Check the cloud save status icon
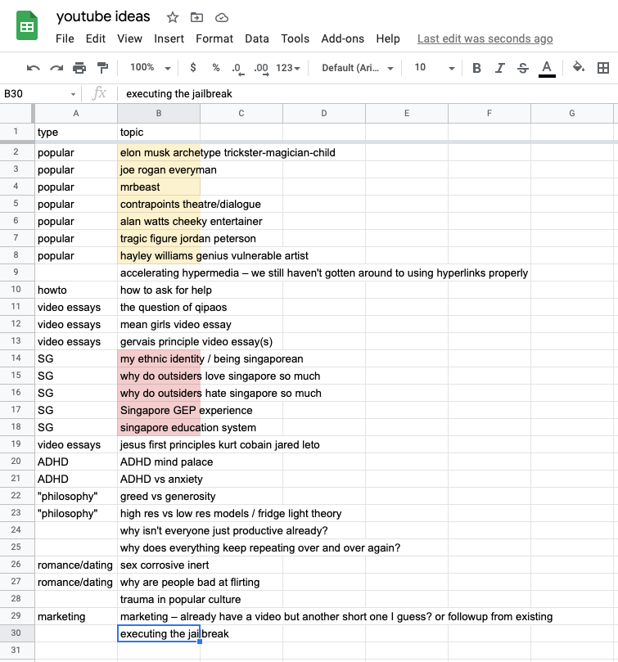618x662 pixels. click(221, 18)
